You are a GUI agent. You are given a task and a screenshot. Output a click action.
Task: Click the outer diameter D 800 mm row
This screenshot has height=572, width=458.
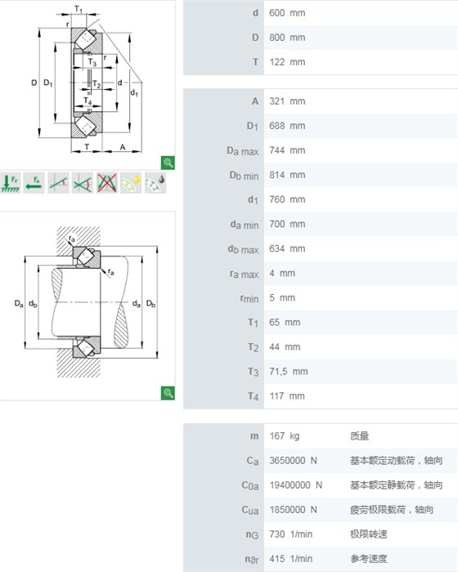click(x=321, y=38)
